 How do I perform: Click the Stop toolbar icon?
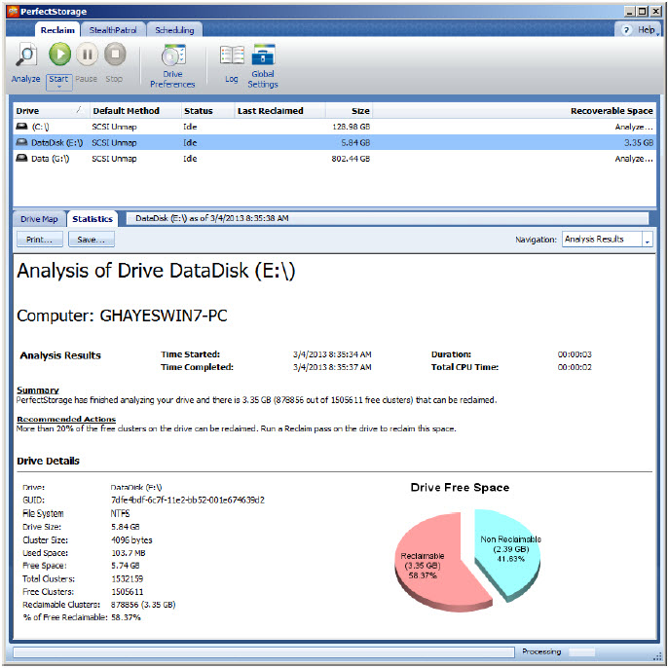pyautogui.click(x=114, y=56)
